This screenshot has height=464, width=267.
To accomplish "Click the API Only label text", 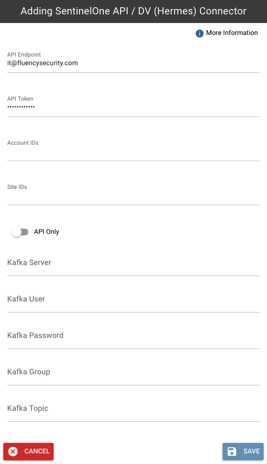I will pos(46,232).
